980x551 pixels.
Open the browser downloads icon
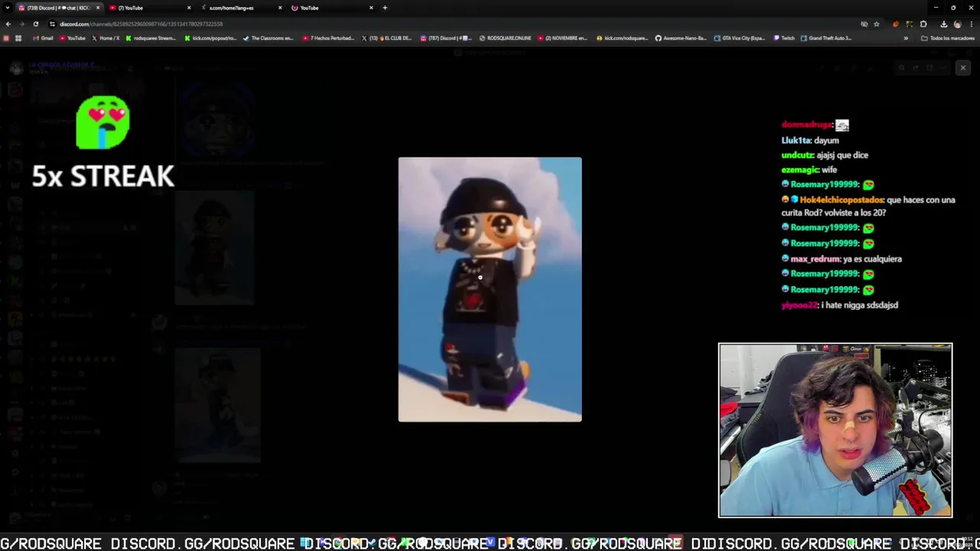(x=944, y=24)
